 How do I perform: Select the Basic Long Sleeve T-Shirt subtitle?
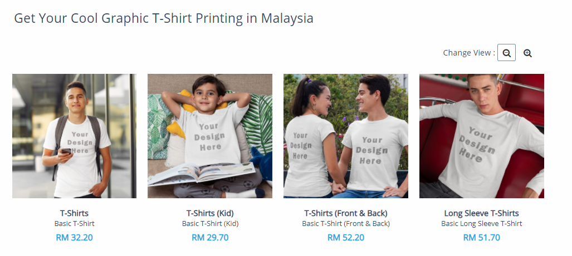[482, 223]
